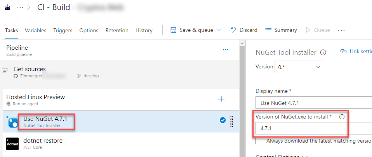Add a task with the plus icon

coord(221,99)
